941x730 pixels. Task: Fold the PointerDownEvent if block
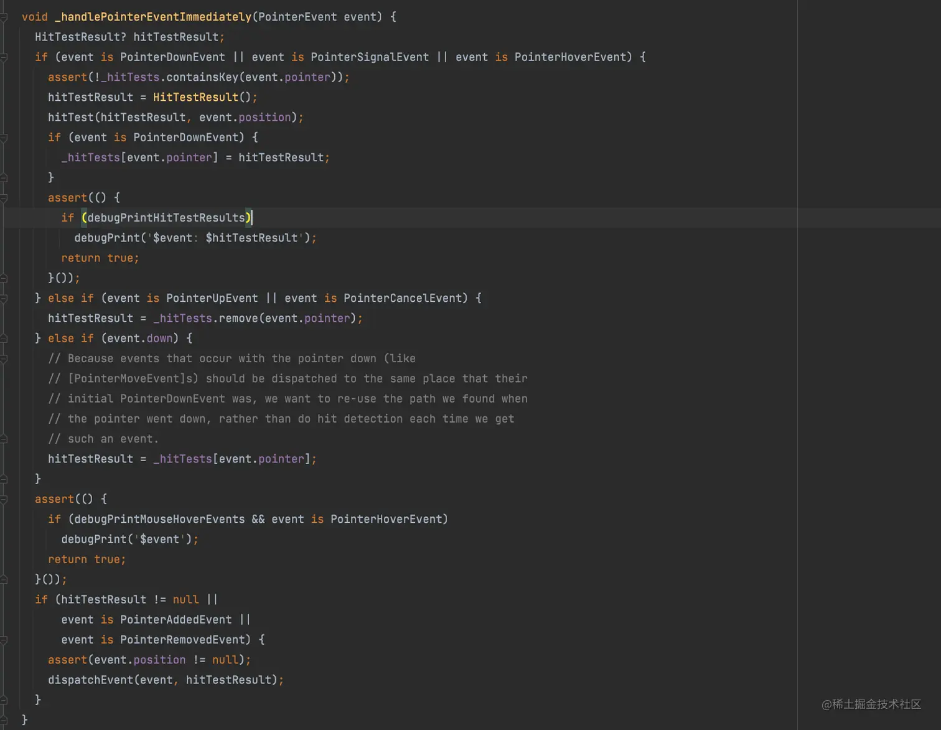click(x=5, y=137)
